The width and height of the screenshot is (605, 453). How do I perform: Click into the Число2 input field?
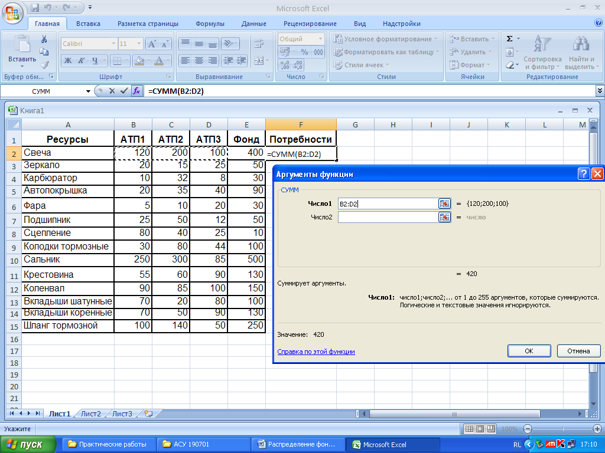388,217
